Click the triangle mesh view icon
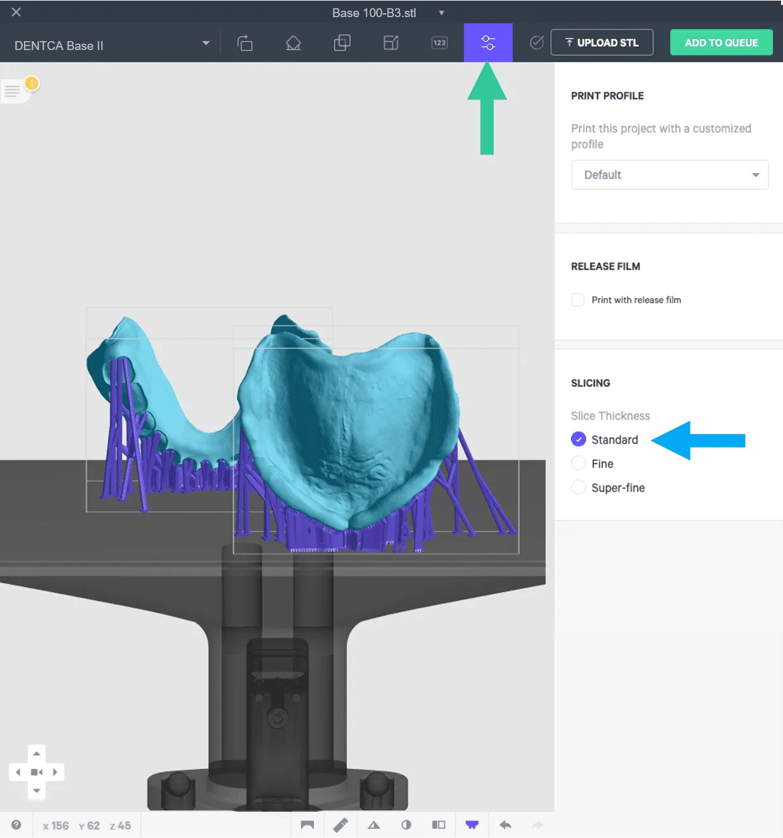The height and width of the screenshot is (838, 783). point(373,825)
